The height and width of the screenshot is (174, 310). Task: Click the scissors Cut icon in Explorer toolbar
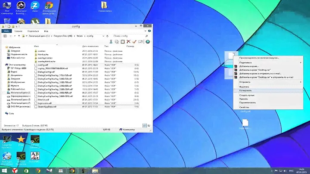click(x=111, y=41)
